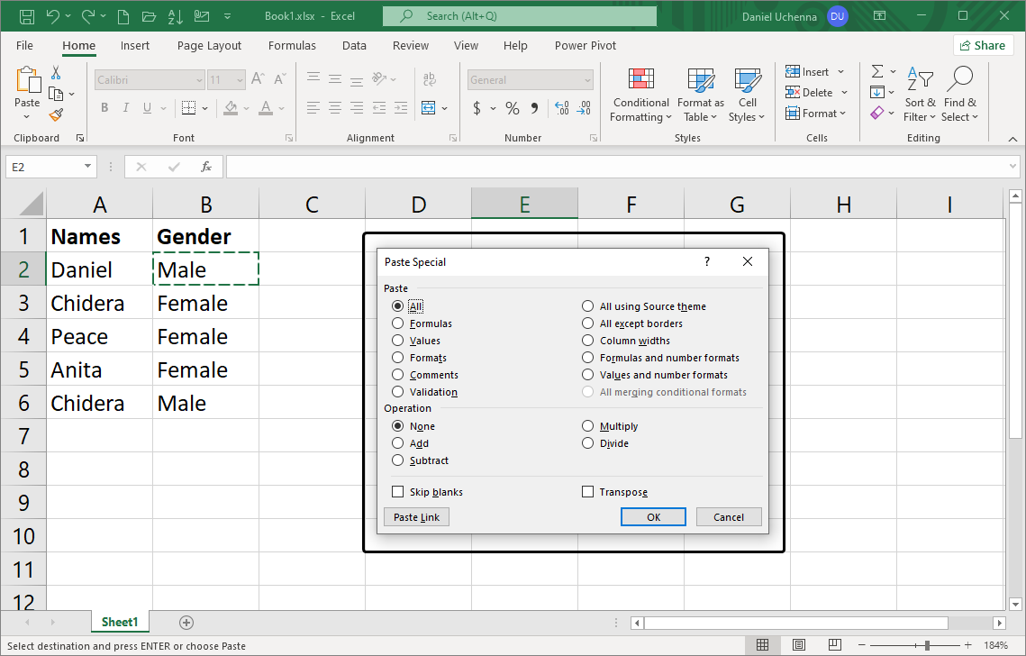Image resolution: width=1026 pixels, height=656 pixels.
Task: Choose the Multiply operation radio button
Action: point(588,426)
